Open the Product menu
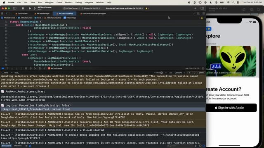 [x=69, y=2]
